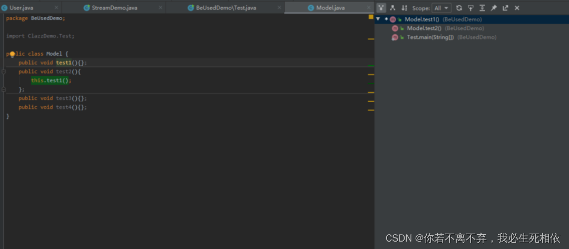This screenshot has height=249, width=569.
Task: Pin the hierarchy tab
Action: (494, 7)
